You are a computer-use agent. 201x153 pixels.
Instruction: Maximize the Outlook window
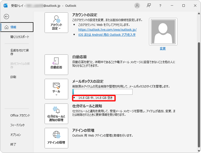[x=184, y=6]
